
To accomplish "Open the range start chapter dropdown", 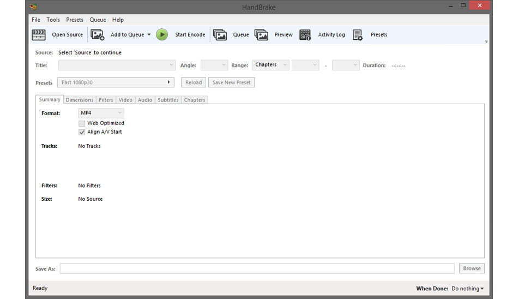I will pos(305,65).
